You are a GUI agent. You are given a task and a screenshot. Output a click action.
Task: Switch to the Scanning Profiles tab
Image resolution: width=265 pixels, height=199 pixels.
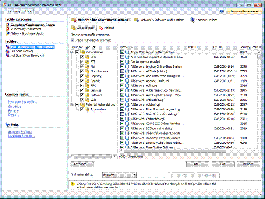[x=19, y=11]
